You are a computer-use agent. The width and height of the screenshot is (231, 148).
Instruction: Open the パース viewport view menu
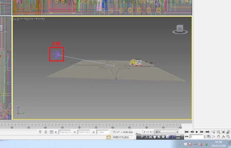22,19
